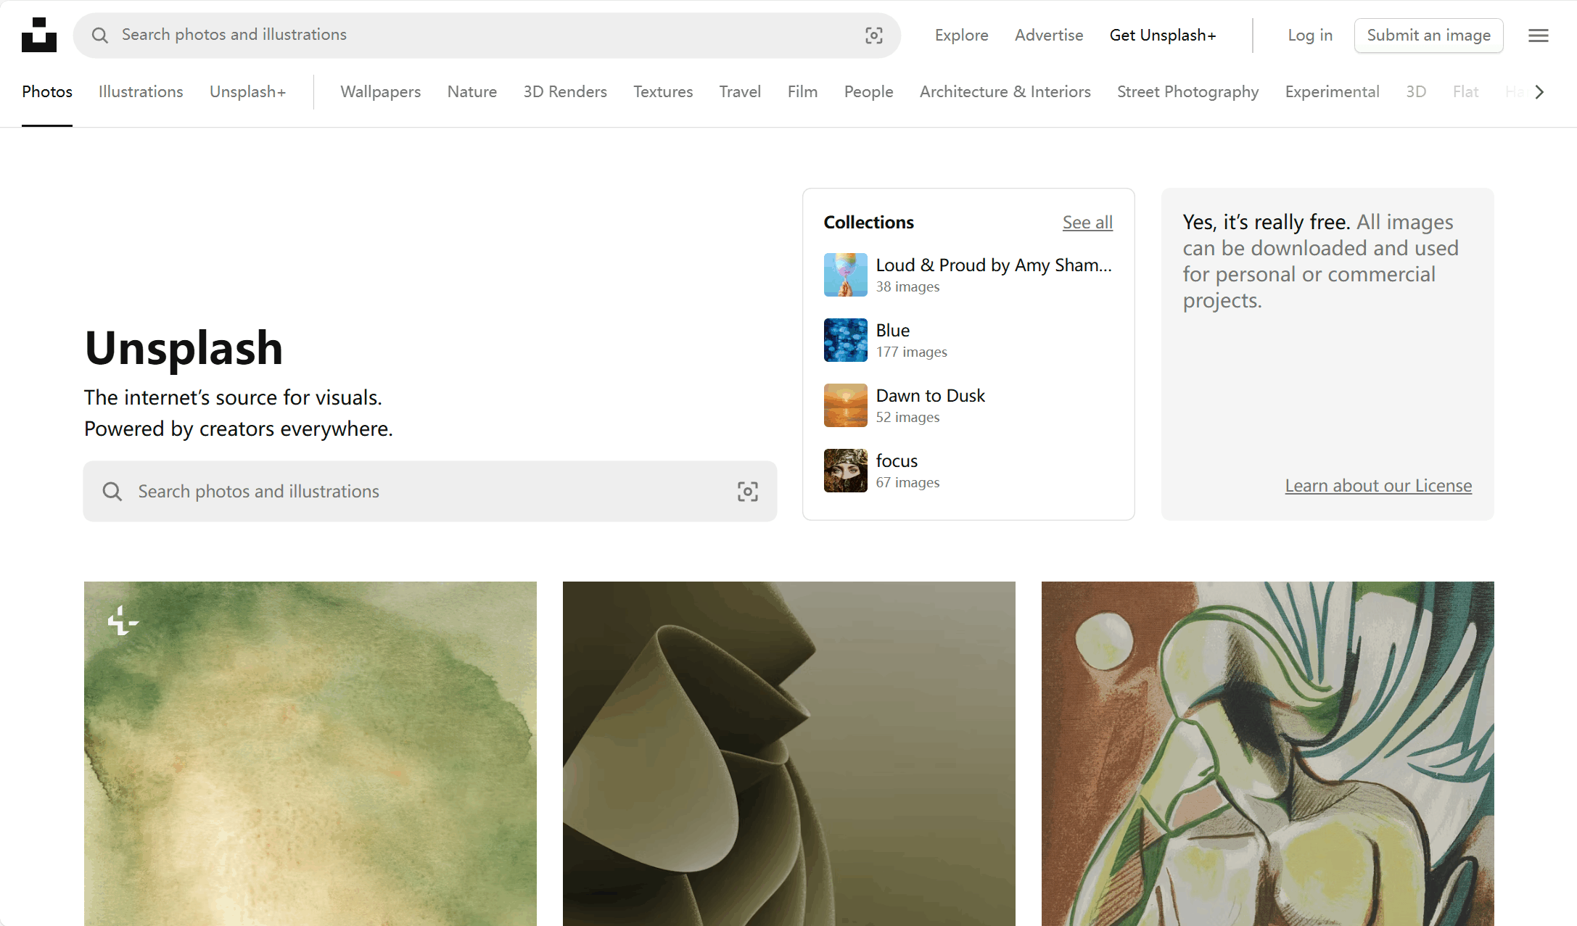Click the Unsplash logo icon

(39, 35)
